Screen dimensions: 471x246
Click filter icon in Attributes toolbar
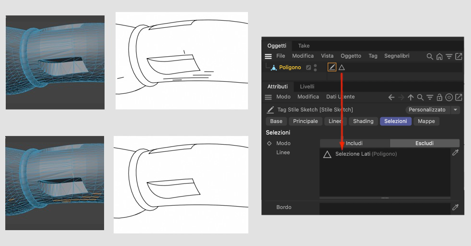coord(430,97)
